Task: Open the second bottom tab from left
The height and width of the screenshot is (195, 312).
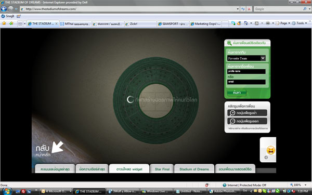Action: point(92,169)
